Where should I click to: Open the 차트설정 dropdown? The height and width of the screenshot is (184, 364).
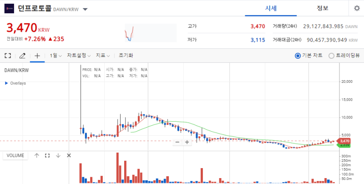click(x=79, y=56)
